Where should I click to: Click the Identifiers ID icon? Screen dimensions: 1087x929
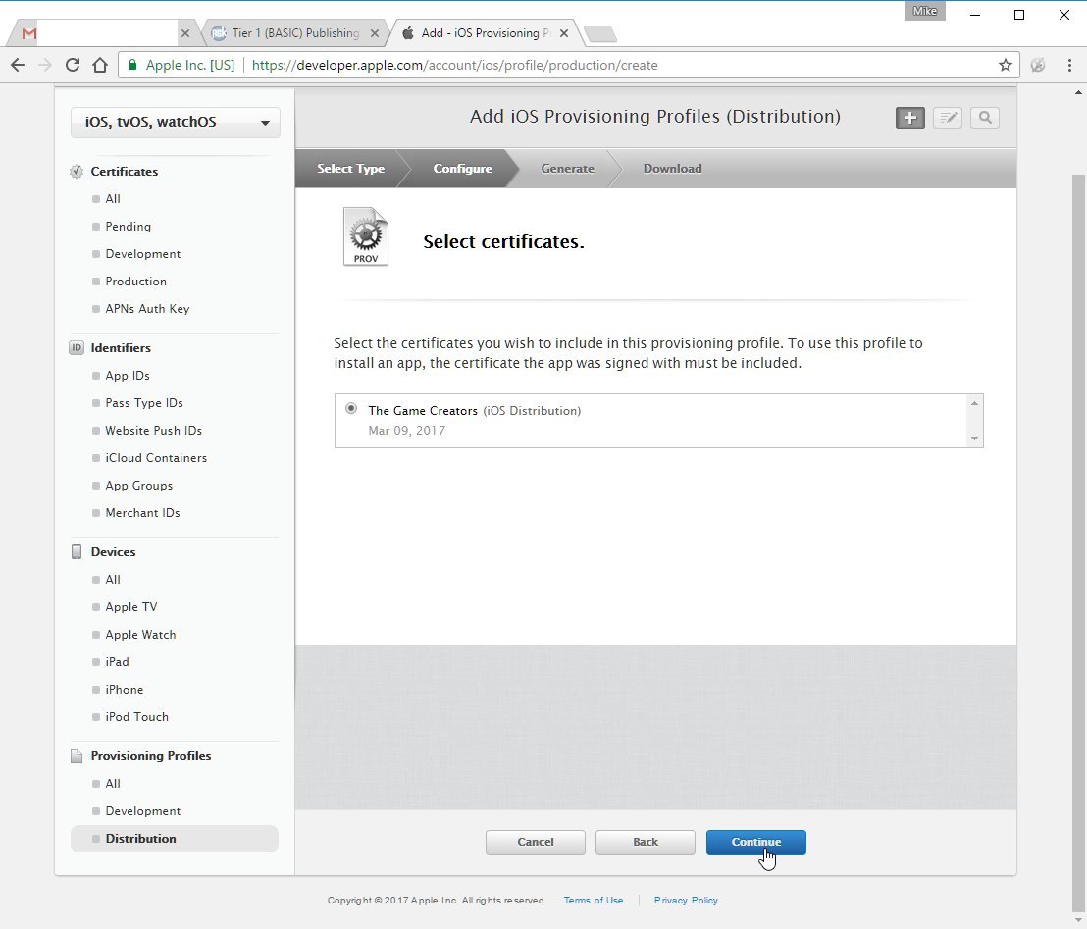pyautogui.click(x=77, y=348)
